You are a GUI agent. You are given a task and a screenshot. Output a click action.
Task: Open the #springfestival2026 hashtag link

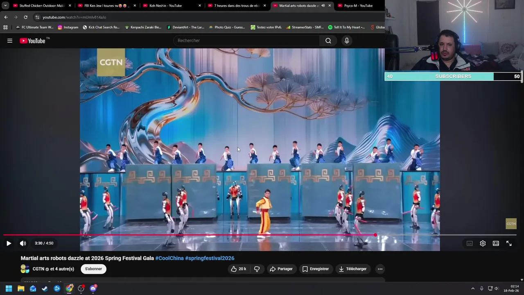(x=210, y=258)
